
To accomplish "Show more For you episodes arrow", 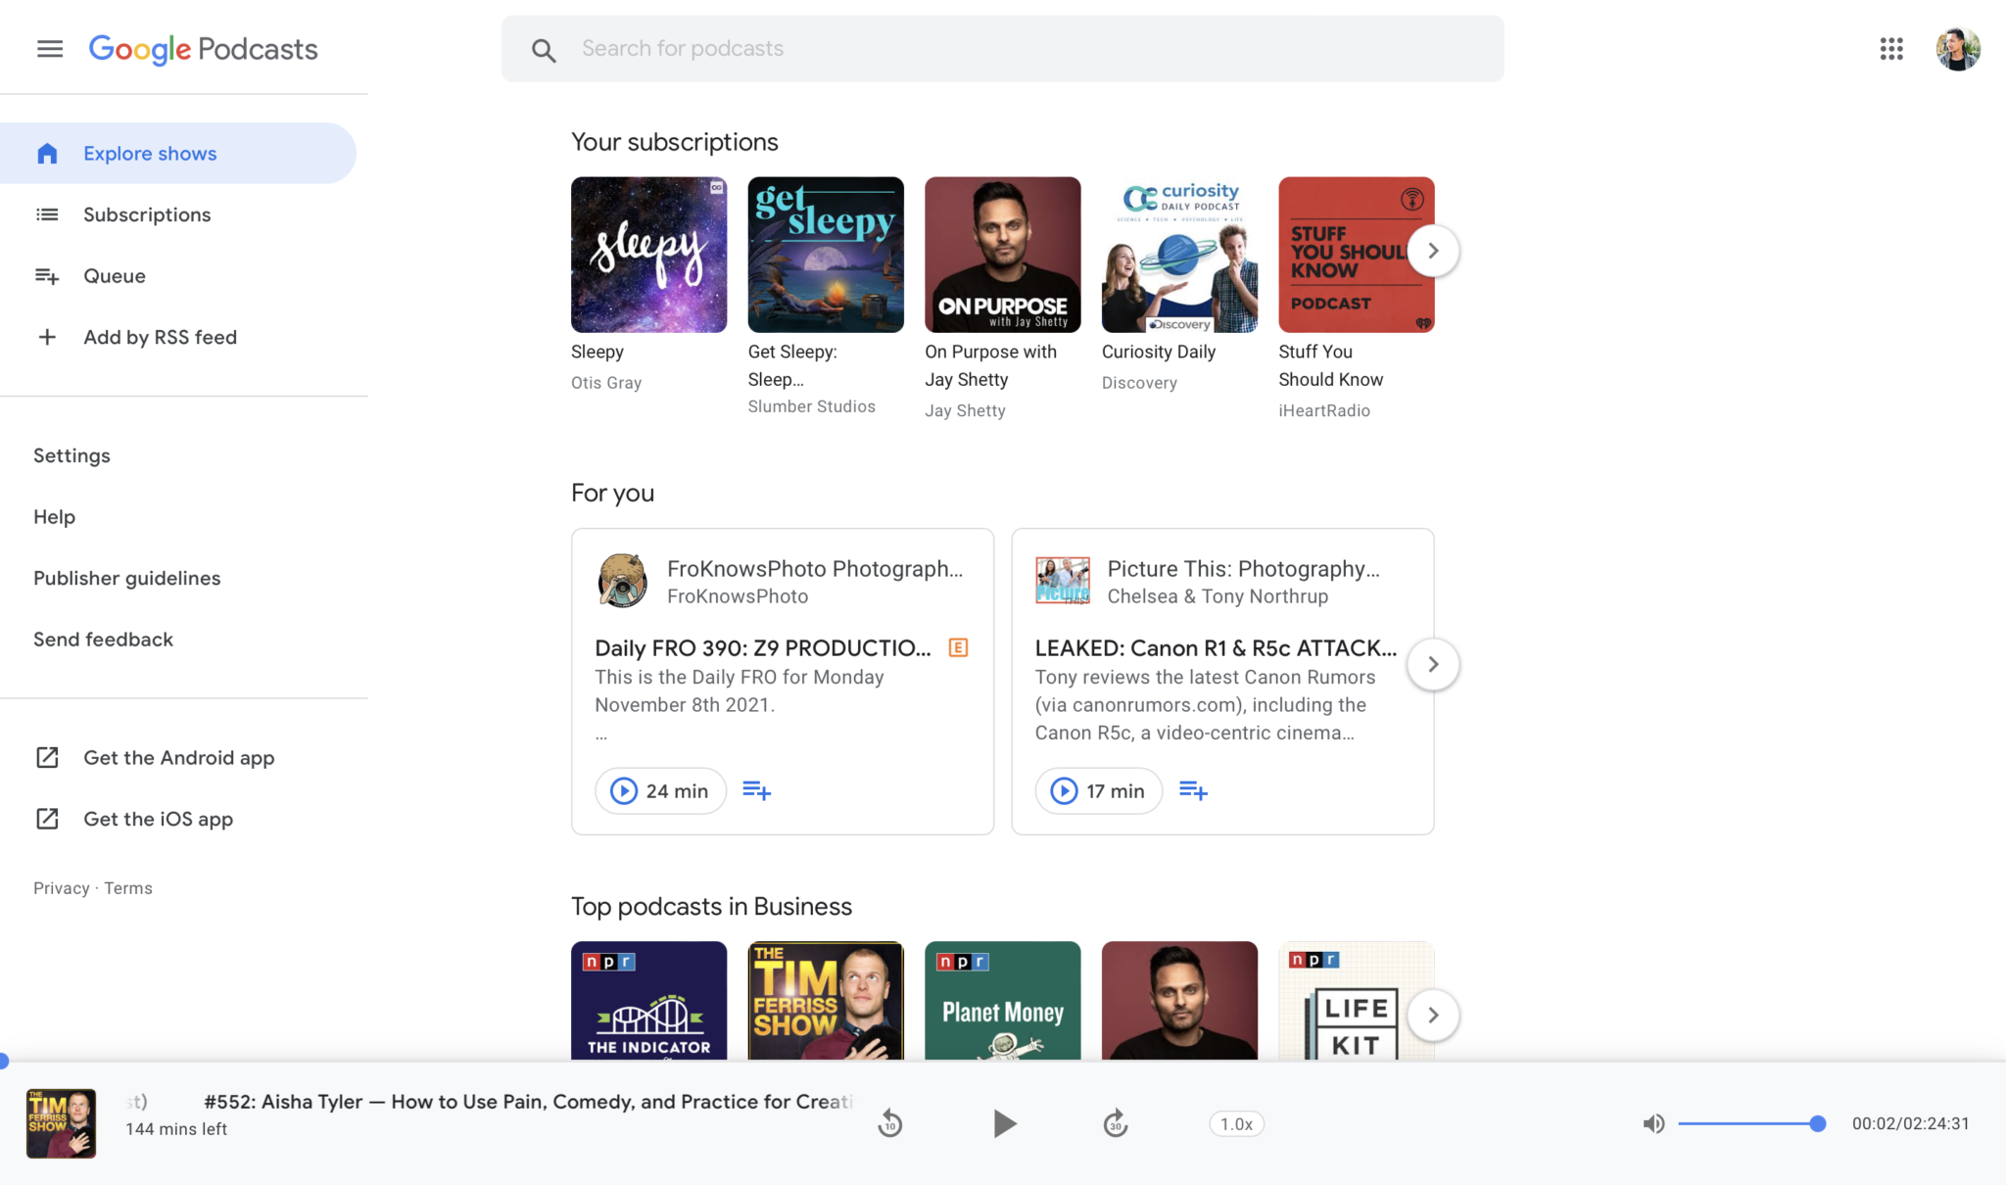I will (1433, 664).
